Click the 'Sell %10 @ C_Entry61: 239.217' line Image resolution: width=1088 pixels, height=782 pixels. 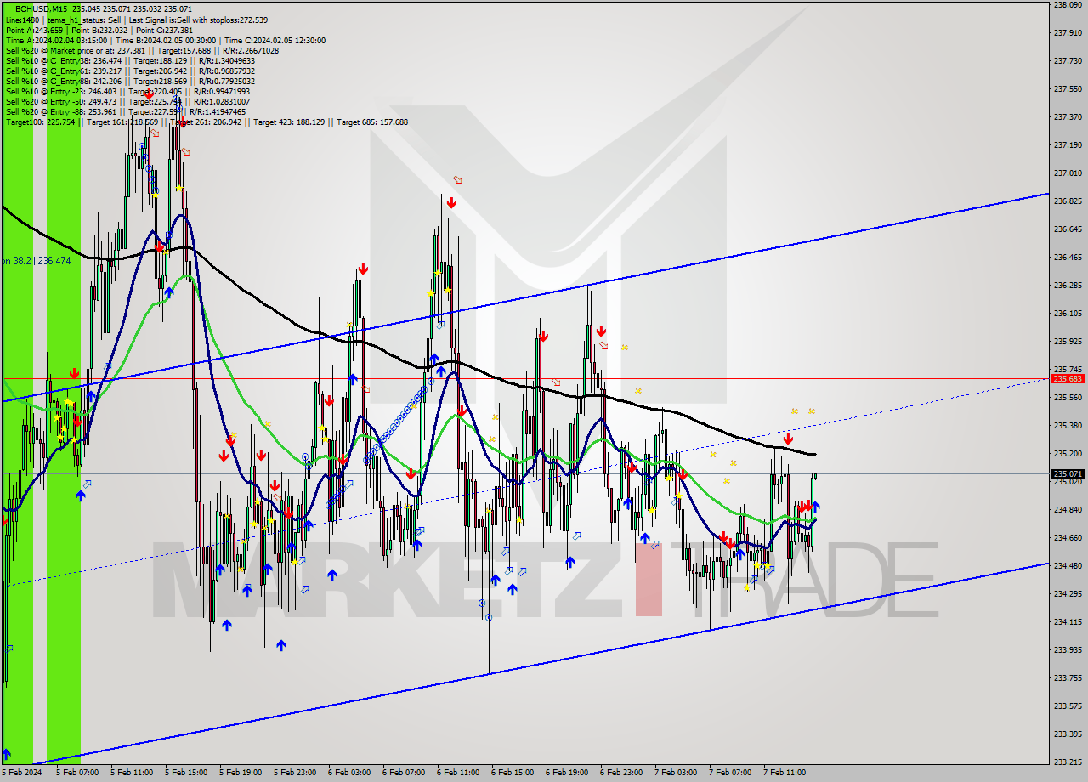[130, 71]
